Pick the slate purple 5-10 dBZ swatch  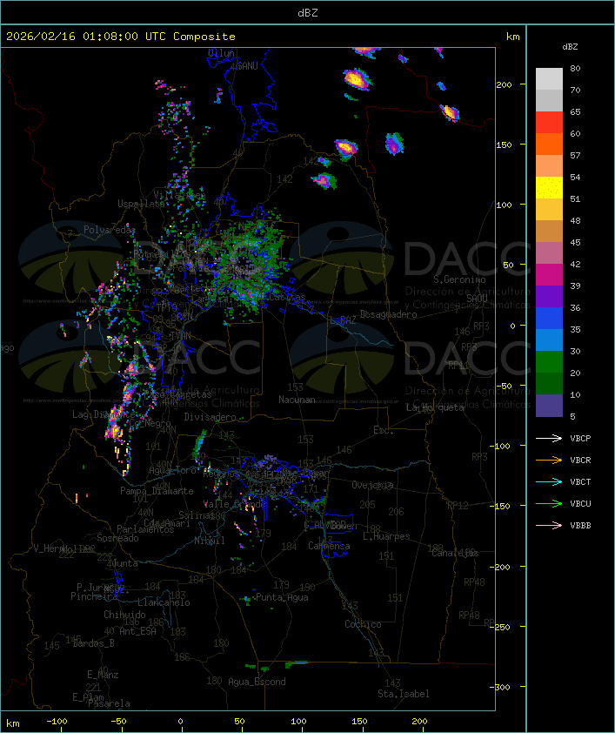click(549, 406)
